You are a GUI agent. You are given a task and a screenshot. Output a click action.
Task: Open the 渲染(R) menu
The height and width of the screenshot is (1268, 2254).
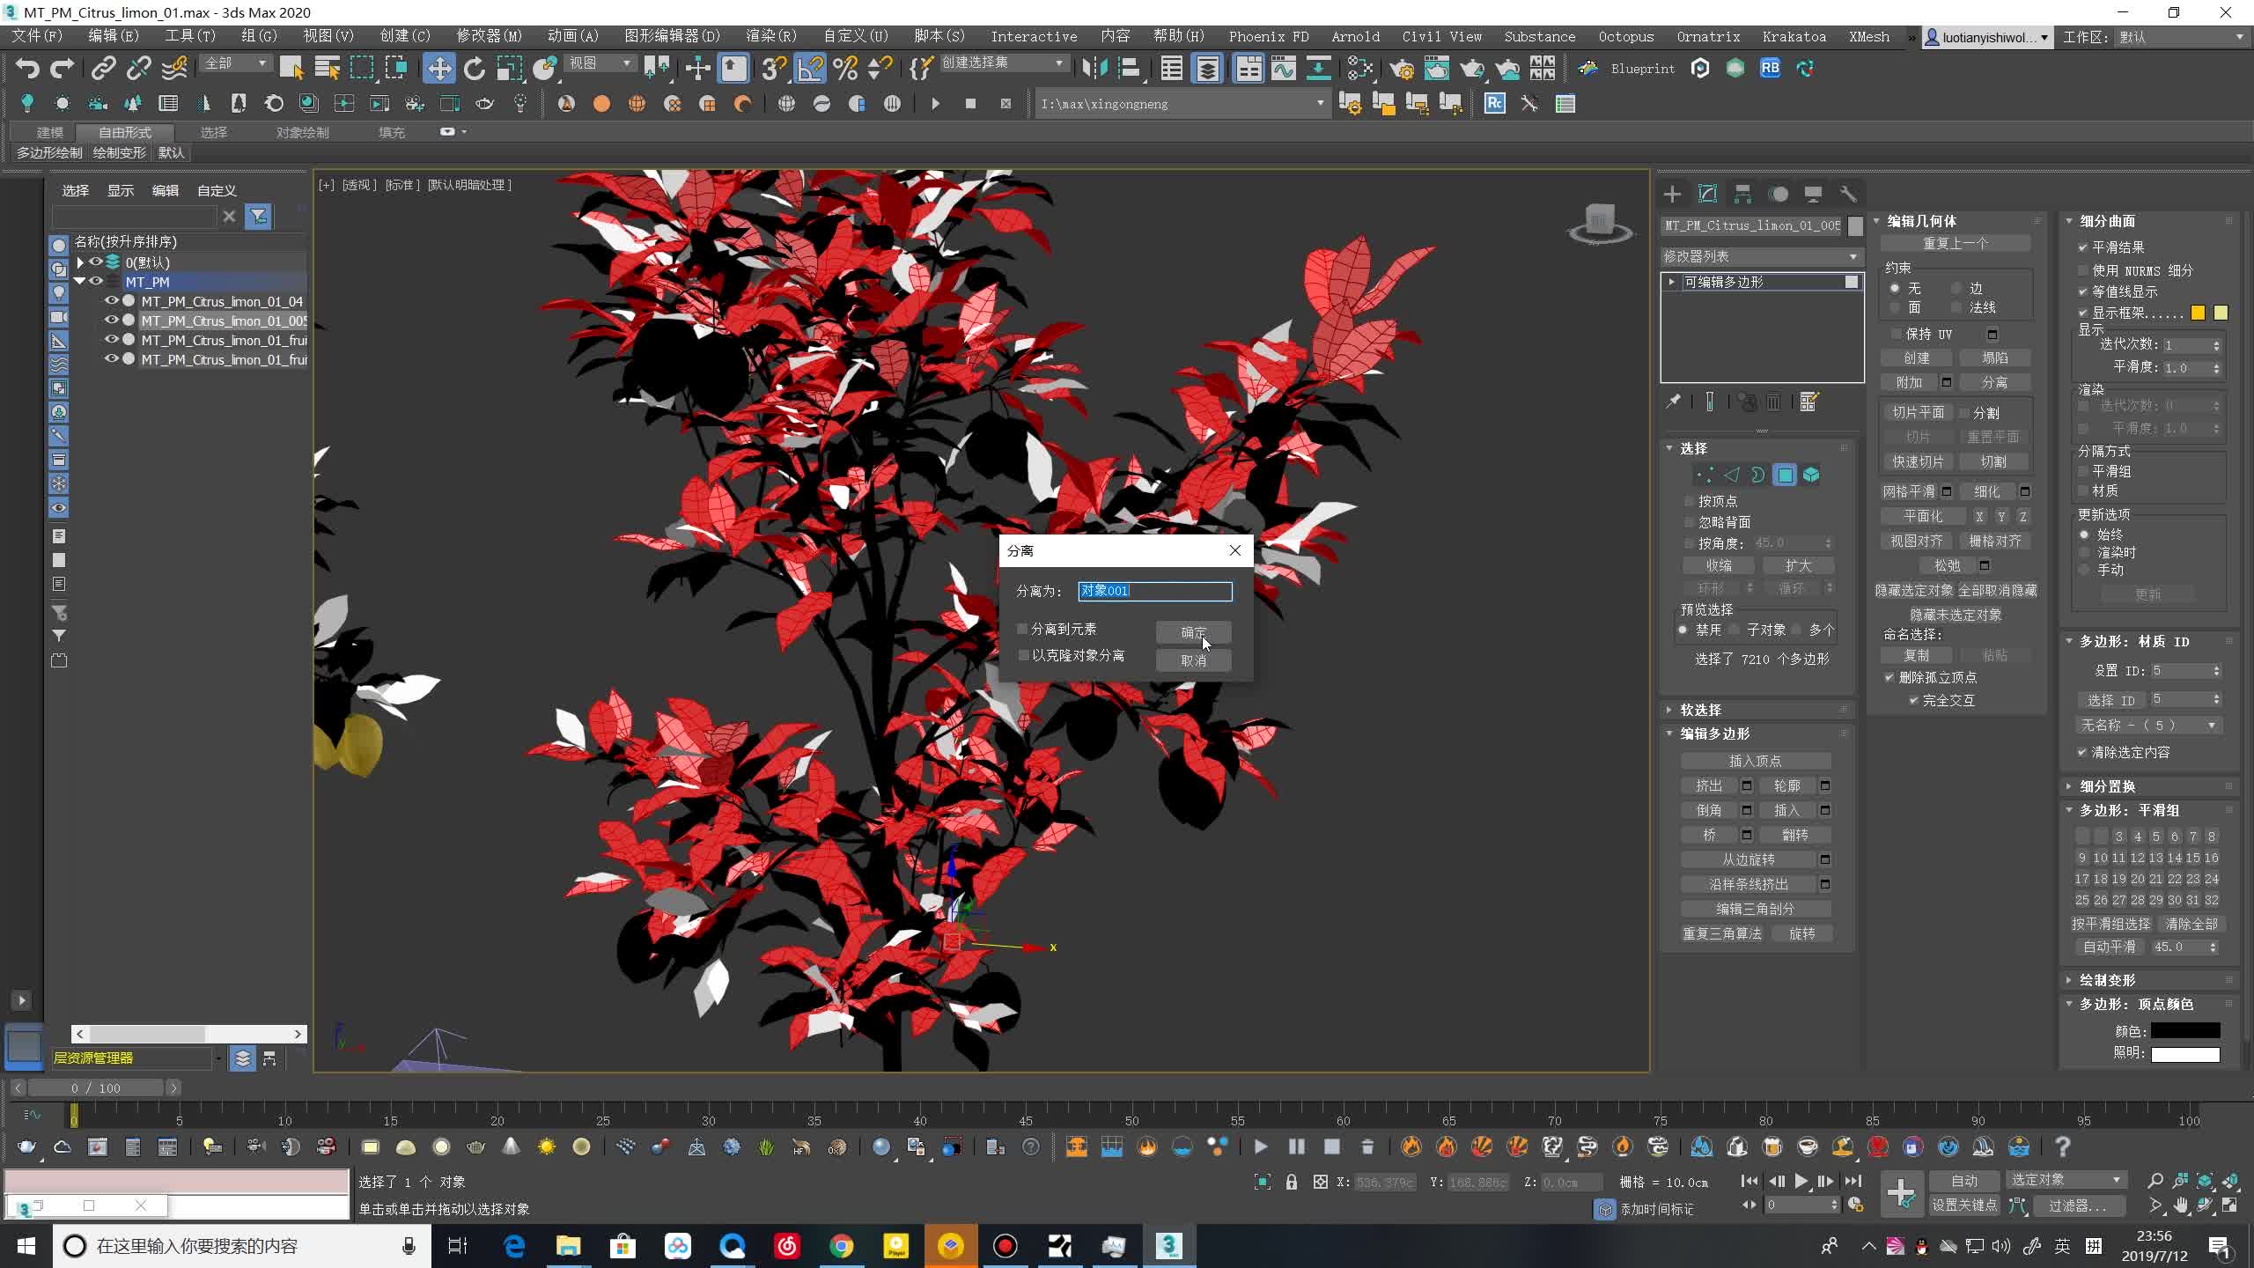tap(770, 36)
